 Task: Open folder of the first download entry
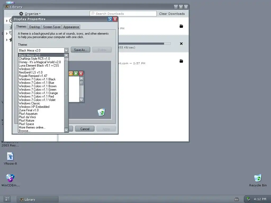coord(181,26)
